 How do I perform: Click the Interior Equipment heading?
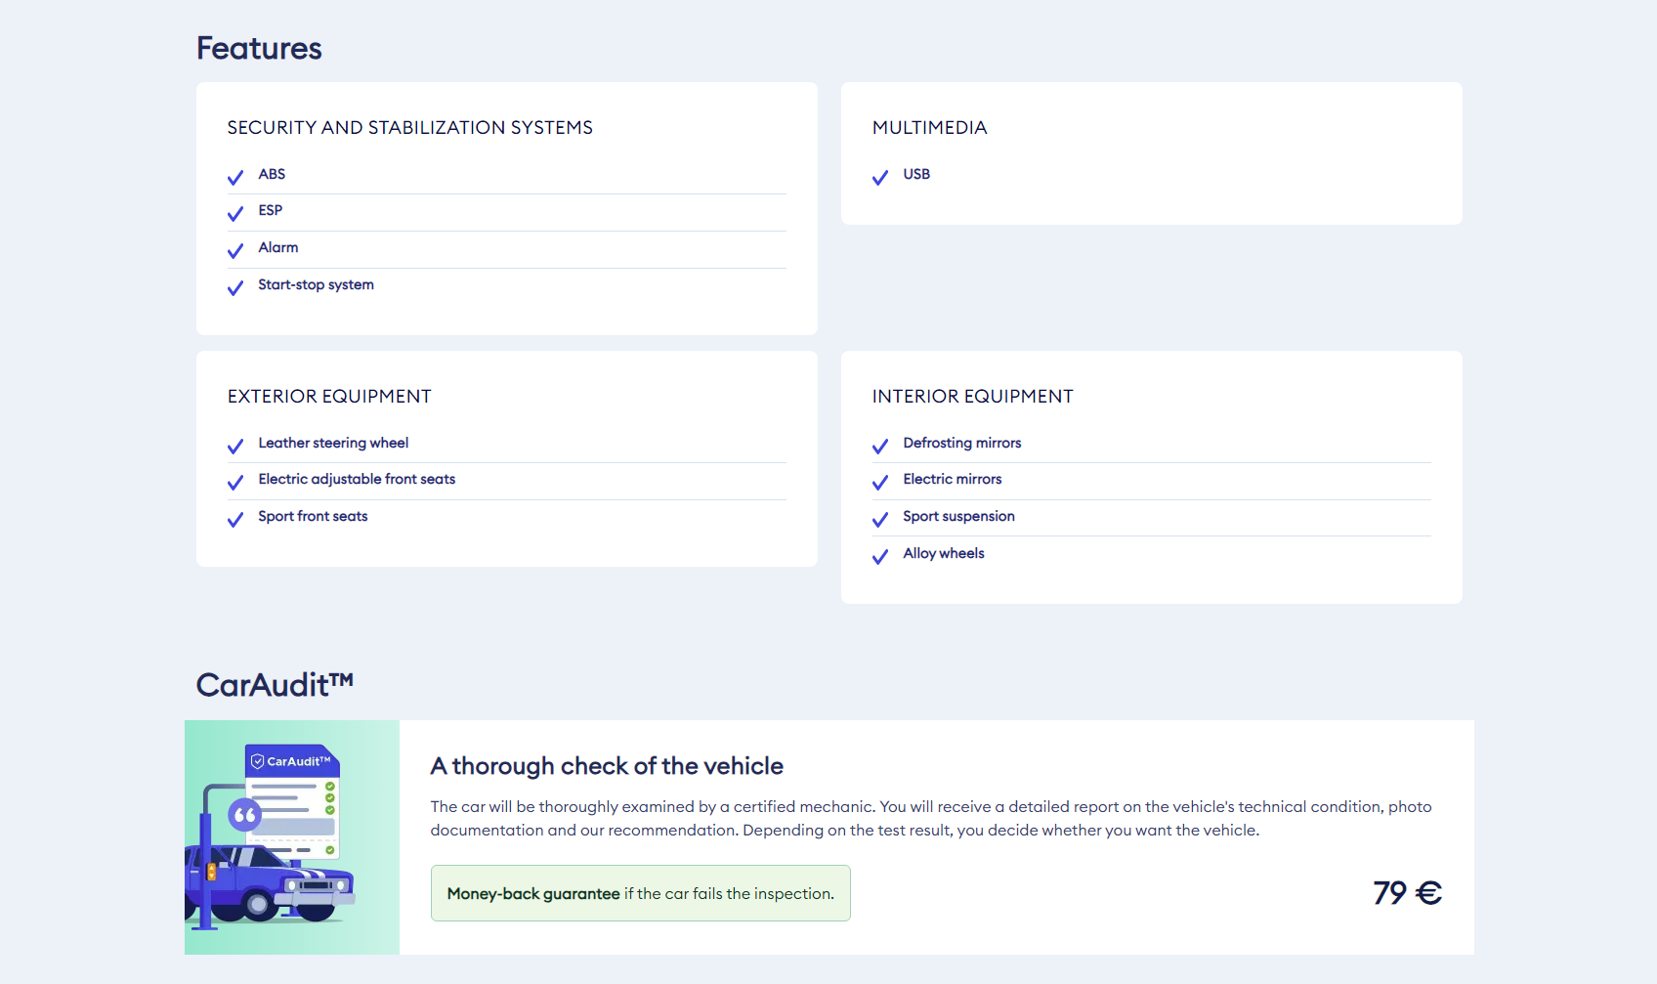pos(972,397)
